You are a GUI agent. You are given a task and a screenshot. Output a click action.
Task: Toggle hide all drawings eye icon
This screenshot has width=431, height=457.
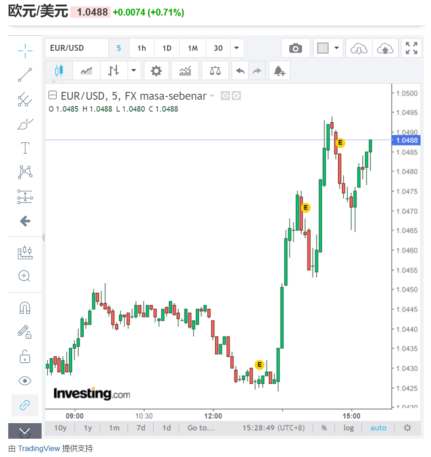click(25, 381)
